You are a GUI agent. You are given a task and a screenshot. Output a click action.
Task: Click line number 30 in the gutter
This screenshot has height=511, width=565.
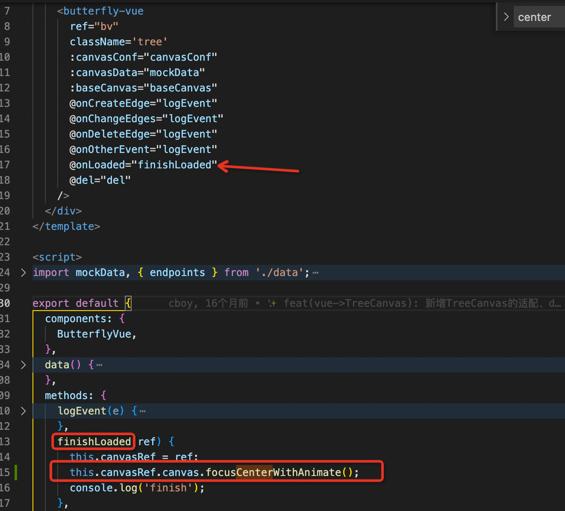coord(6,303)
